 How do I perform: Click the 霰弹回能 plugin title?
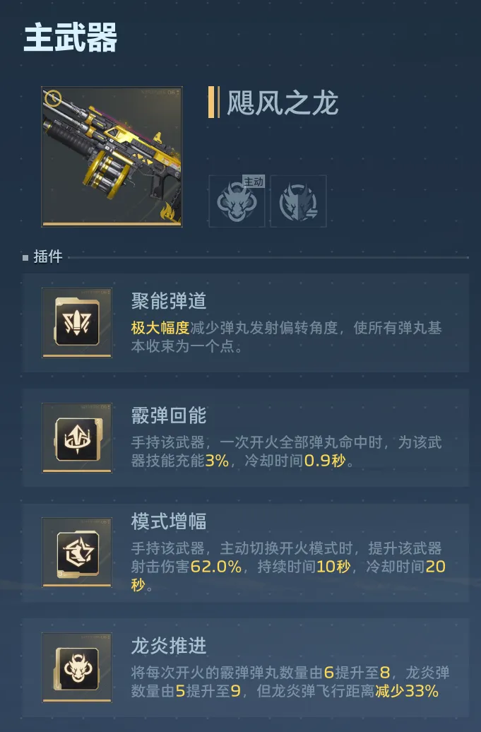click(x=169, y=415)
